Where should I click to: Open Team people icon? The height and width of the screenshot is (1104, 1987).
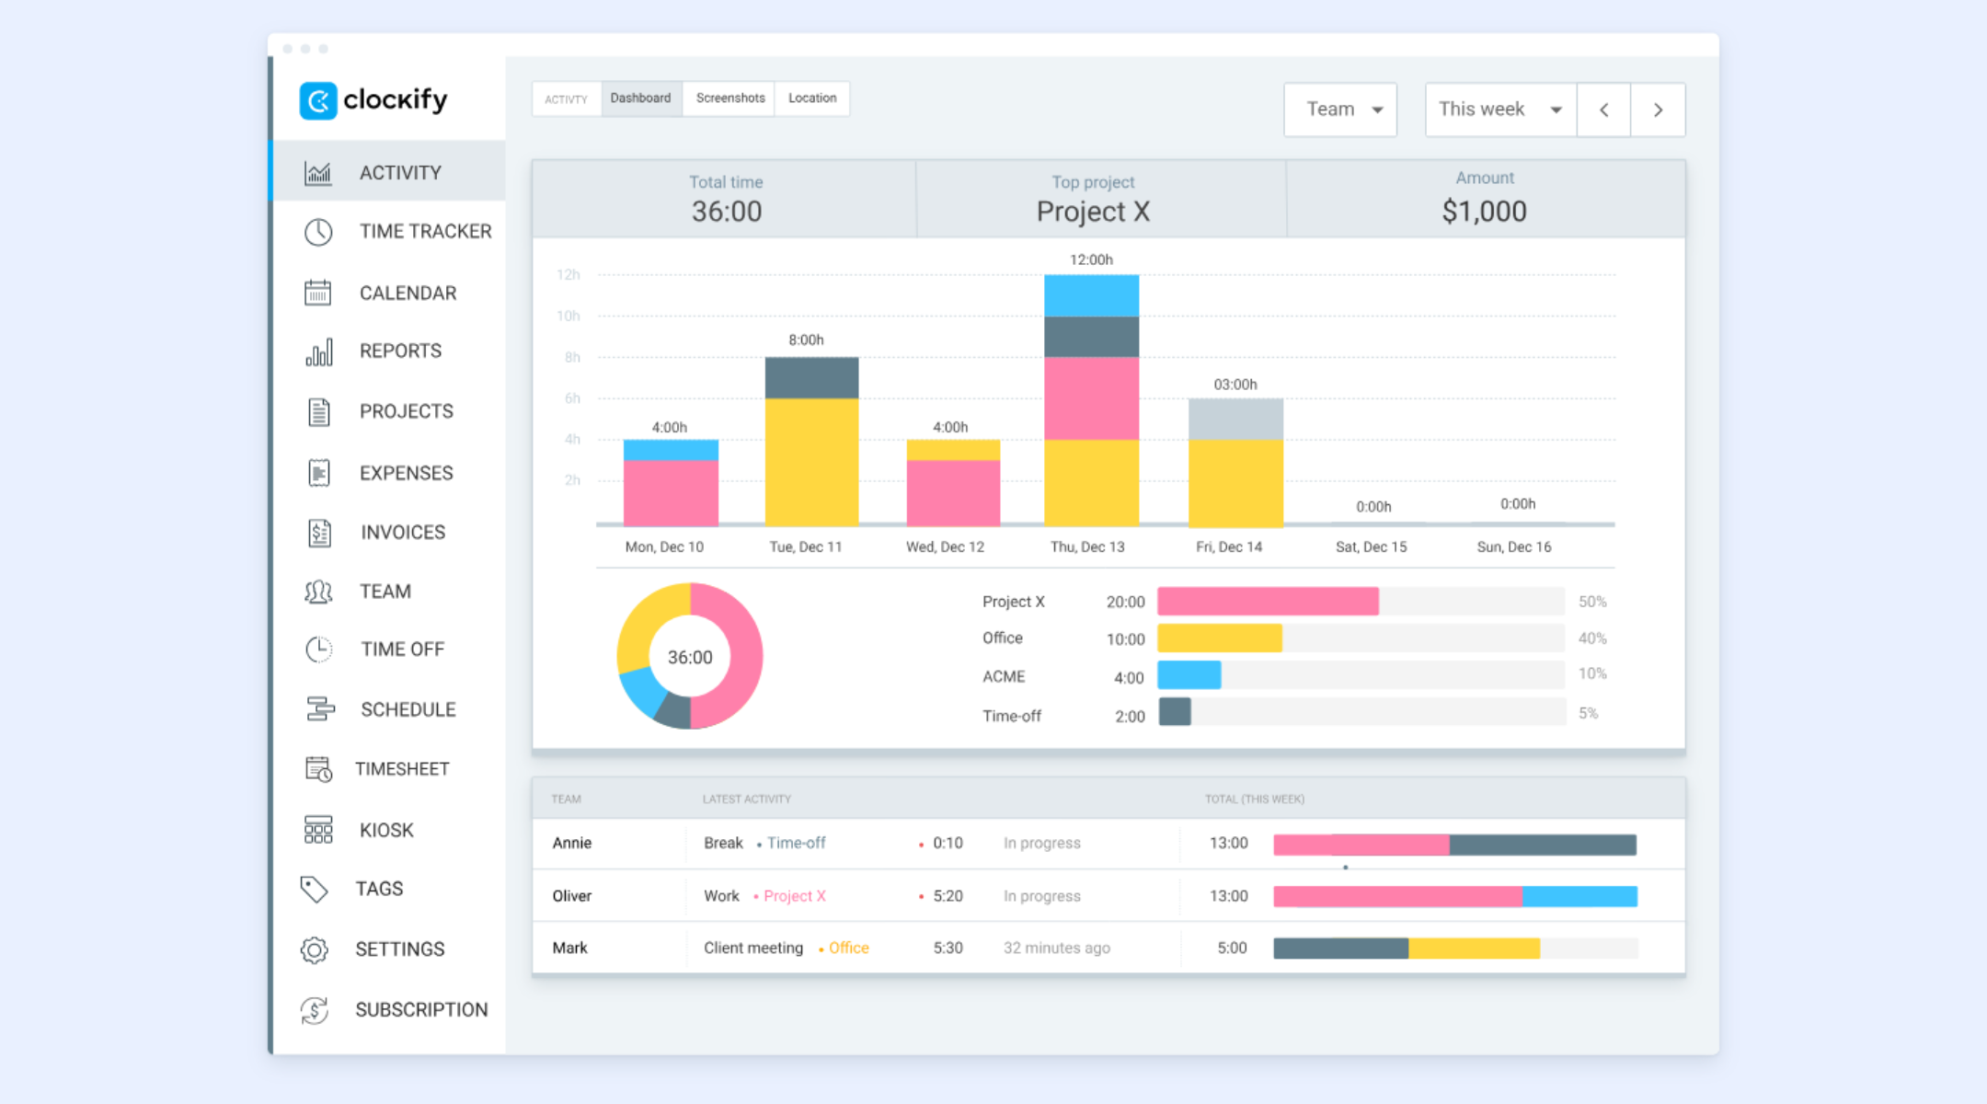[x=318, y=592]
